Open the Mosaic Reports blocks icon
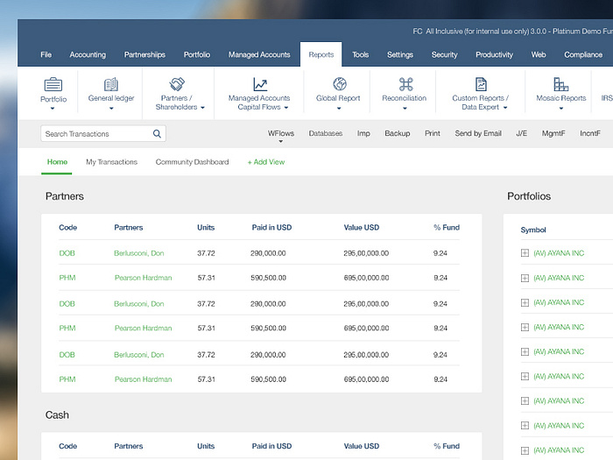Screen dimensions: 613x460 560,84
